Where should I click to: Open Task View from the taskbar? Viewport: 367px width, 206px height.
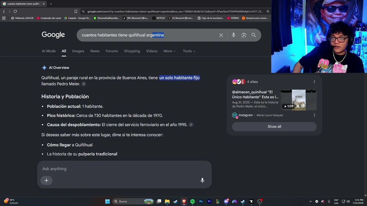point(159,201)
